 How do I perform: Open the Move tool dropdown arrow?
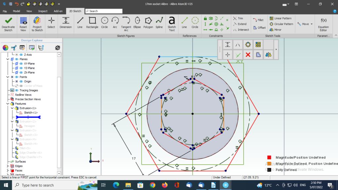click(311, 24)
